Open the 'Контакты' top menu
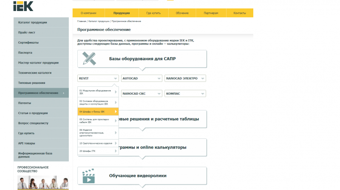 point(240,13)
